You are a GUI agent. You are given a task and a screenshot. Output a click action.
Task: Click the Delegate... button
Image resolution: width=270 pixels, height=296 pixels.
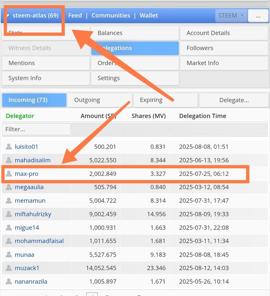point(234,100)
